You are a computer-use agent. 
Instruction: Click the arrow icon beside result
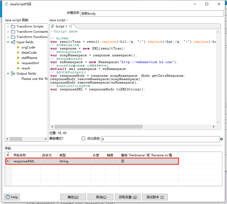tap(18, 68)
